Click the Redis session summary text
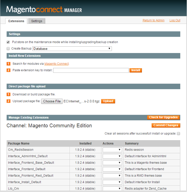This screenshot has width=187, height=192. click(x=134, y=150)
